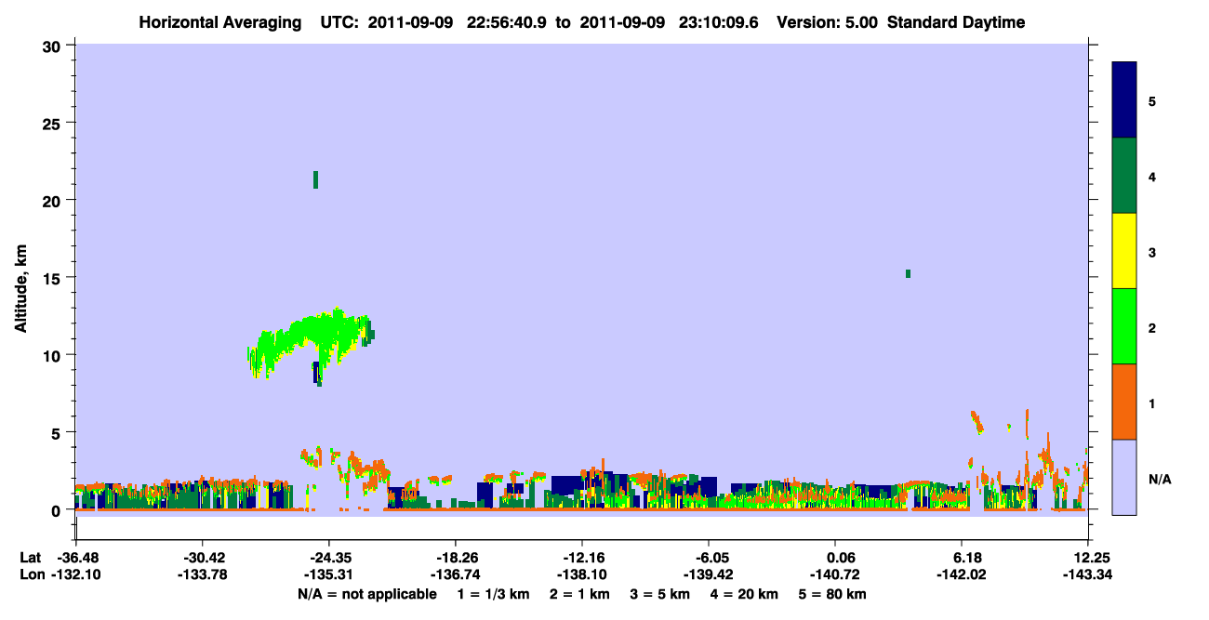Image resolution: width=1209 pixels, height=620 pixels.
Task: Click the 'Lat' row label
Action: (x=31, y=558)
